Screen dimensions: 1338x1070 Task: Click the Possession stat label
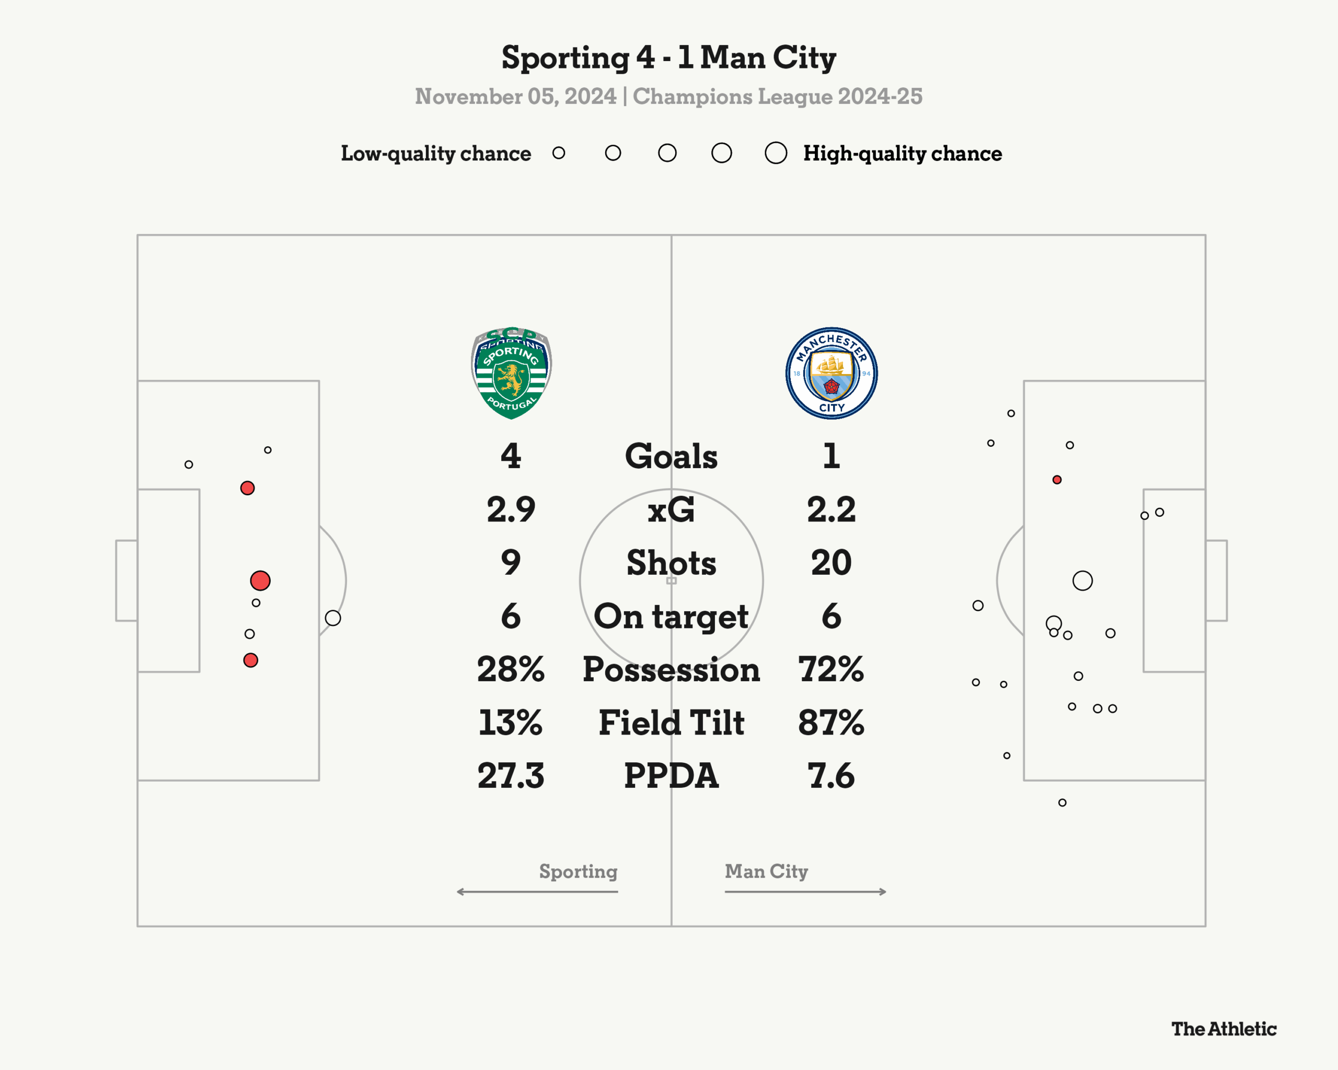[x=671, y=669]
